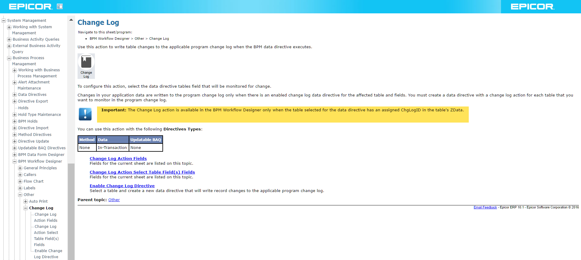Expand the Flow Chart node
This screenshot has height=260, width=581.
click(x=20, y=181)
